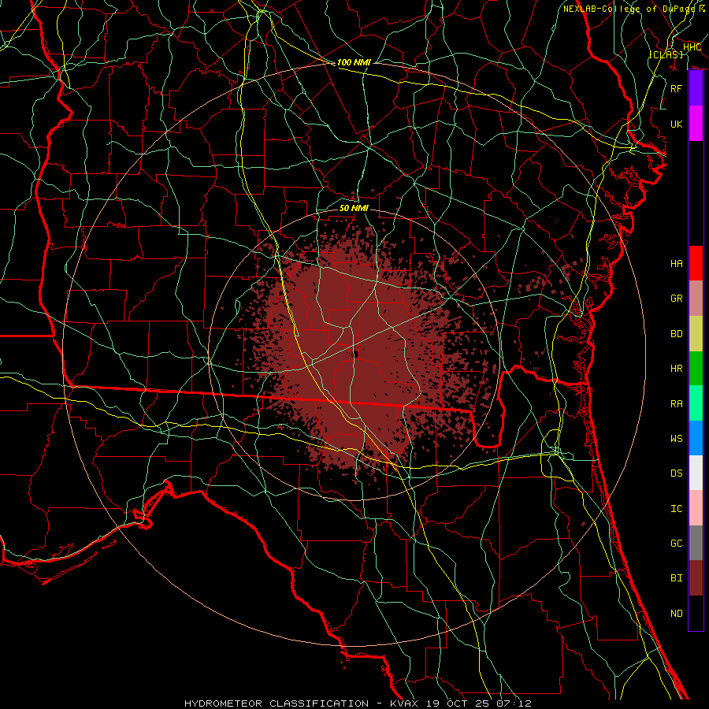Click the BI legend label
The image size is (709, 709).
(x=676, y=578)
